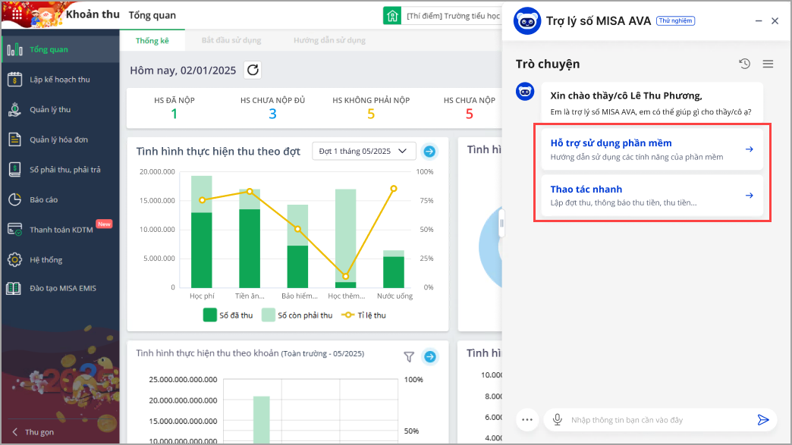Switch to Bắt đầu sử dụng tab
This screenshot has width=792, height=445.
(x=231, y=40)
